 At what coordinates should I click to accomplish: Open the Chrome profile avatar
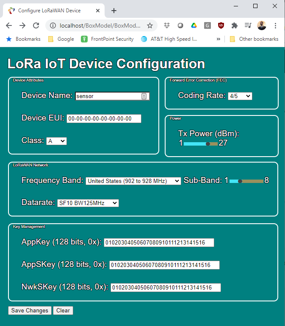pos(262,25)
